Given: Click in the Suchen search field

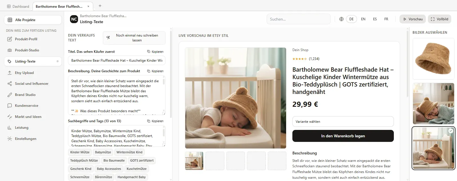Looking at the screenshot, I should 298,19.
